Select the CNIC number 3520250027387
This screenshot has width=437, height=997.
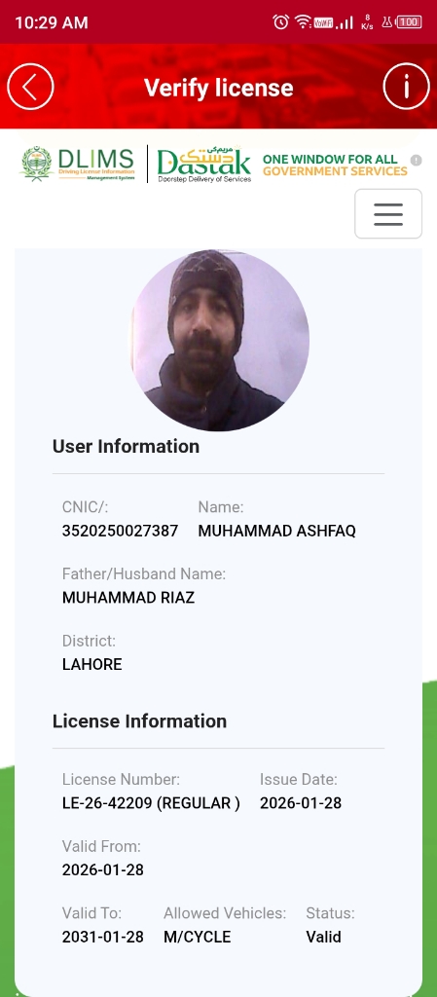[x=120, y=531]
